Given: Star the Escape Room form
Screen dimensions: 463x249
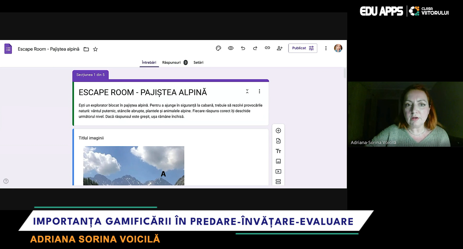Looking at the screenshot, I should tap(95, 49).
